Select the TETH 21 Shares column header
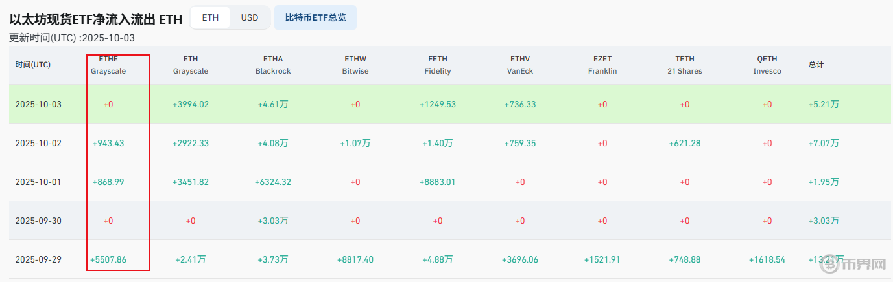This screenshot has height=282, width=893. [685, 65]
